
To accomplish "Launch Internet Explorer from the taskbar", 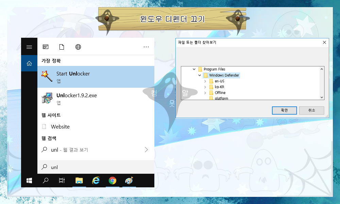I will tap(96, 180).
